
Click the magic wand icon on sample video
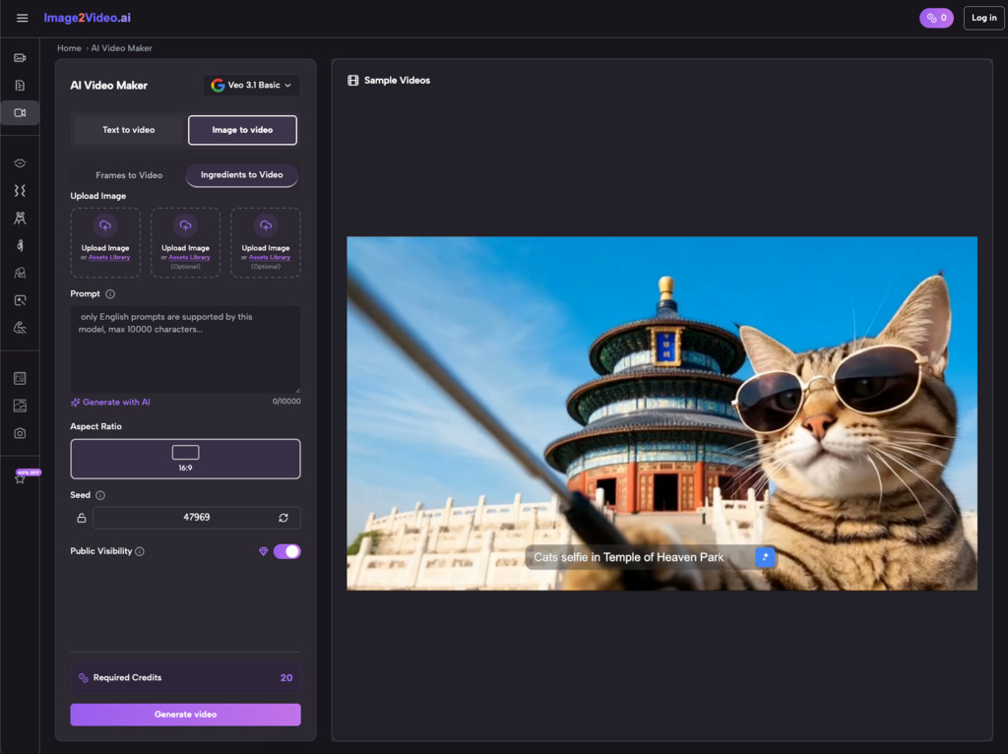[765, 557]
